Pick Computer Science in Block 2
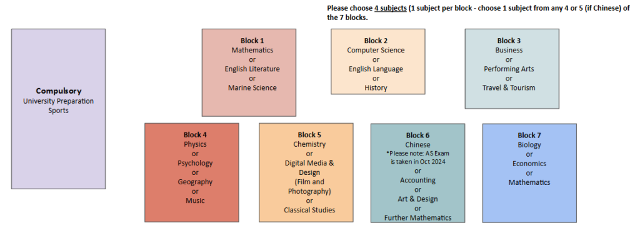This screenshot has width=640, height=228. point(376,50)
